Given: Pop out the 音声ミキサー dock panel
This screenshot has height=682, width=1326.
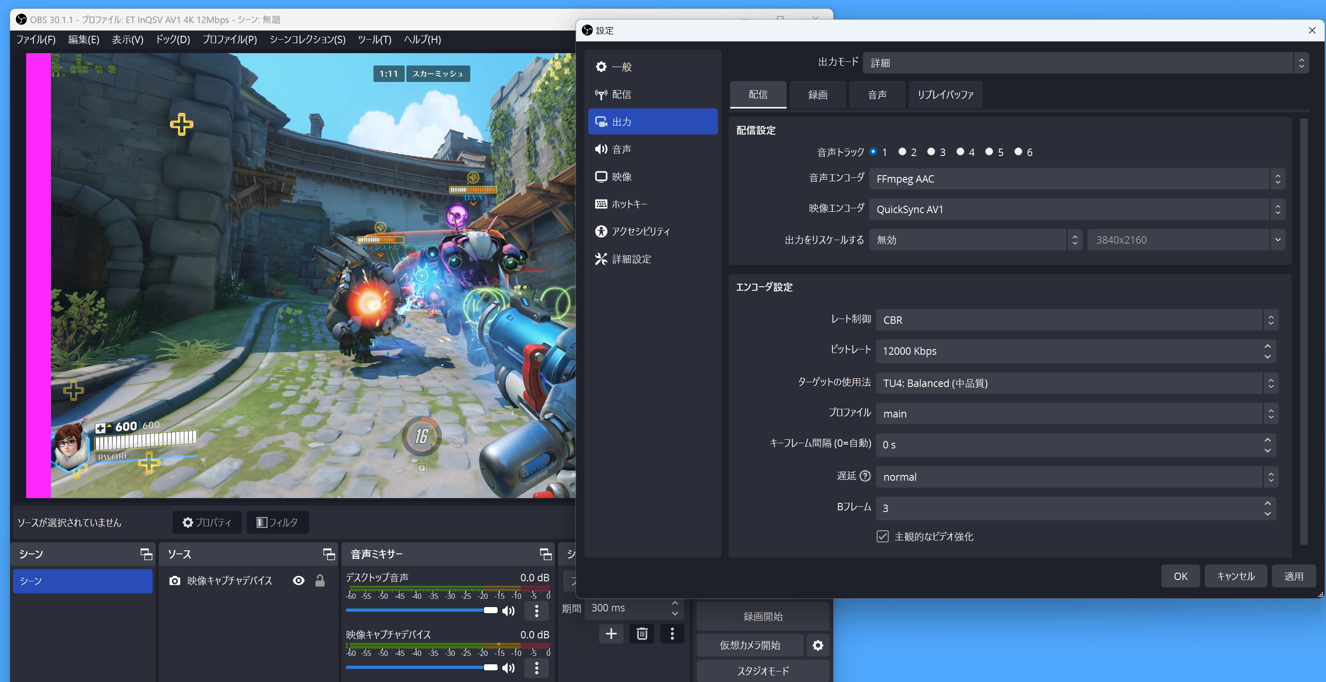Looking at the screenshot, I should pos(545,554).
